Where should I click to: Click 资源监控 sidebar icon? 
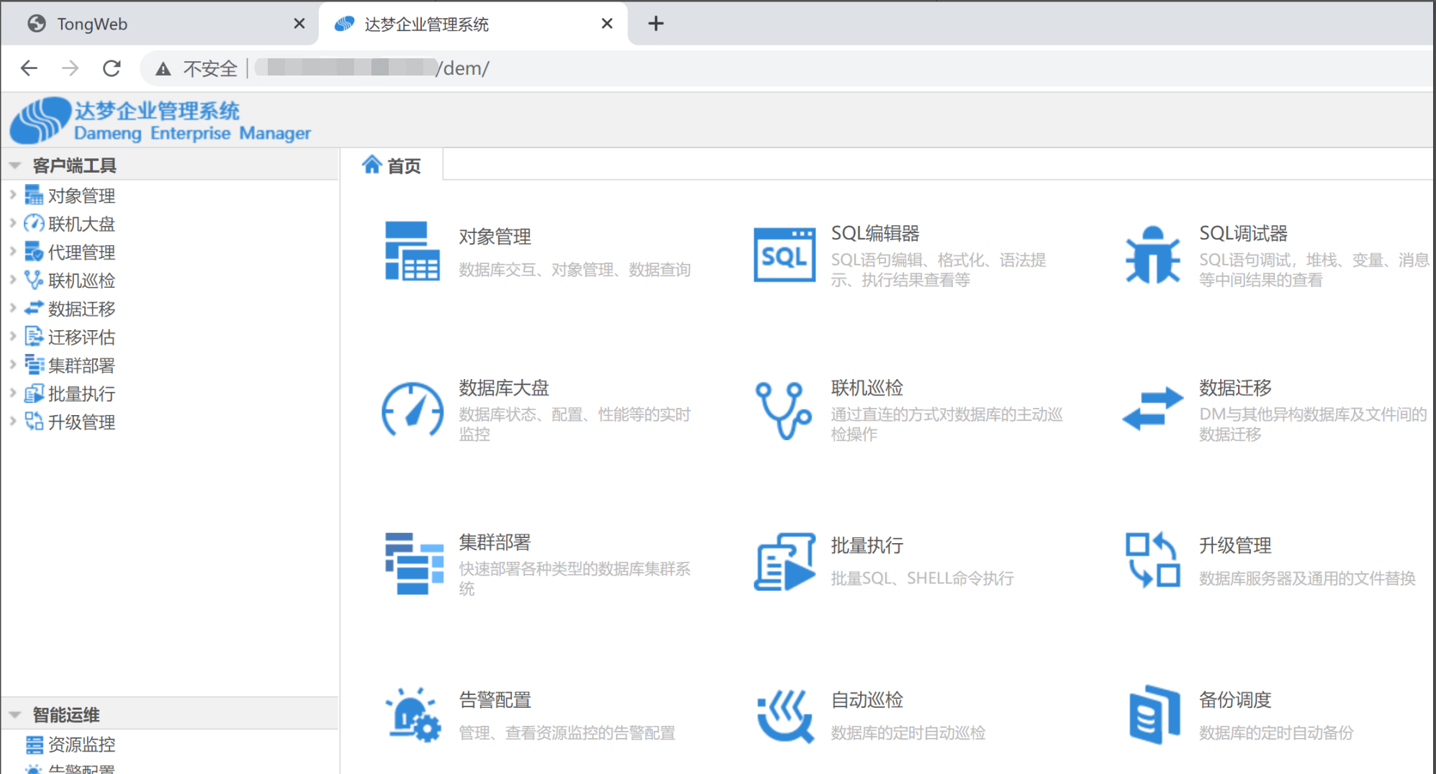34,745
